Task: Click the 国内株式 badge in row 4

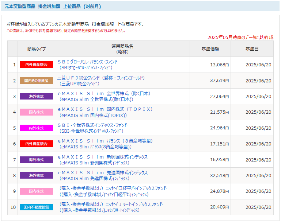Action: pyautogui.click(x=36, y=112)
